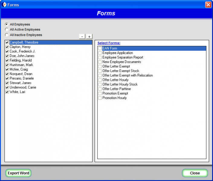This screenshot has height=181, width=213.
Task: Check the Offer Letter Exempt checkbox
Action: pyautogui.click(x=100, y=66)
